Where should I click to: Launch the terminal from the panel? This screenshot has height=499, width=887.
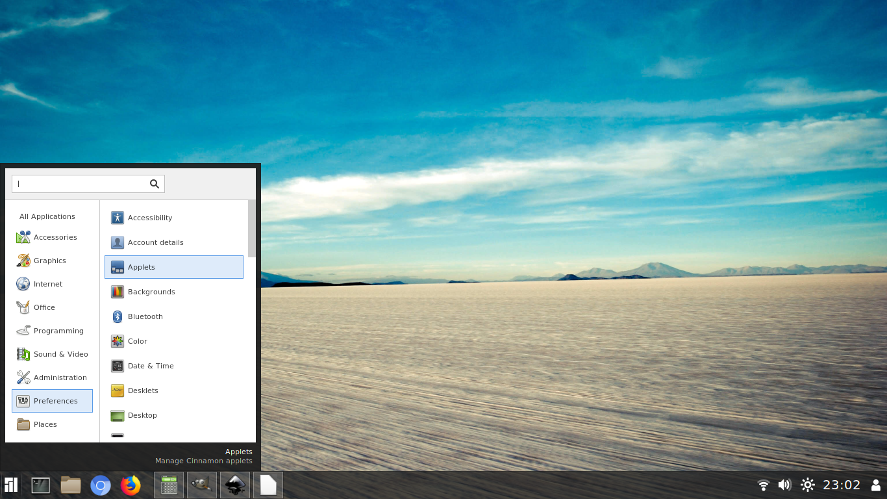(40, 485)
